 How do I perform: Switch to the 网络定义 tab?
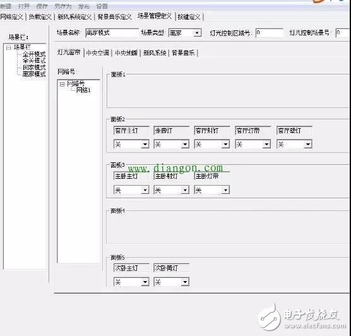[11, 17]
